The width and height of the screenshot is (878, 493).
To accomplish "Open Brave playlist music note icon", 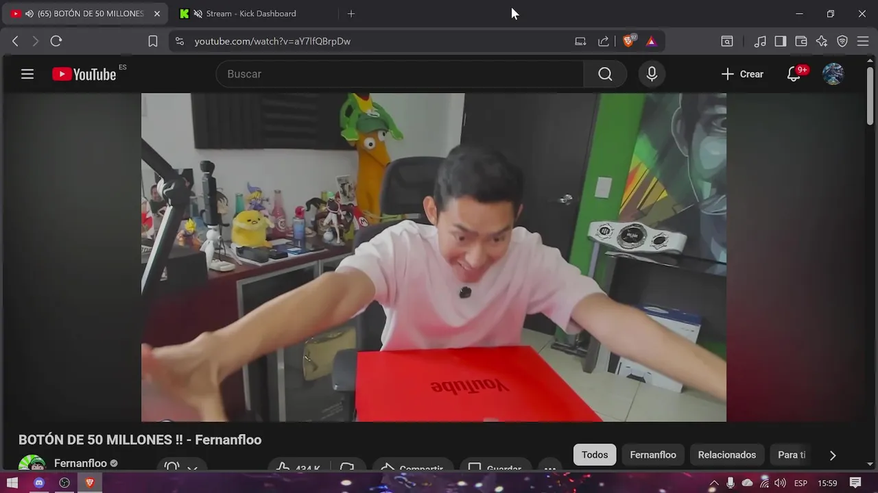I will [x=760, y=41].
